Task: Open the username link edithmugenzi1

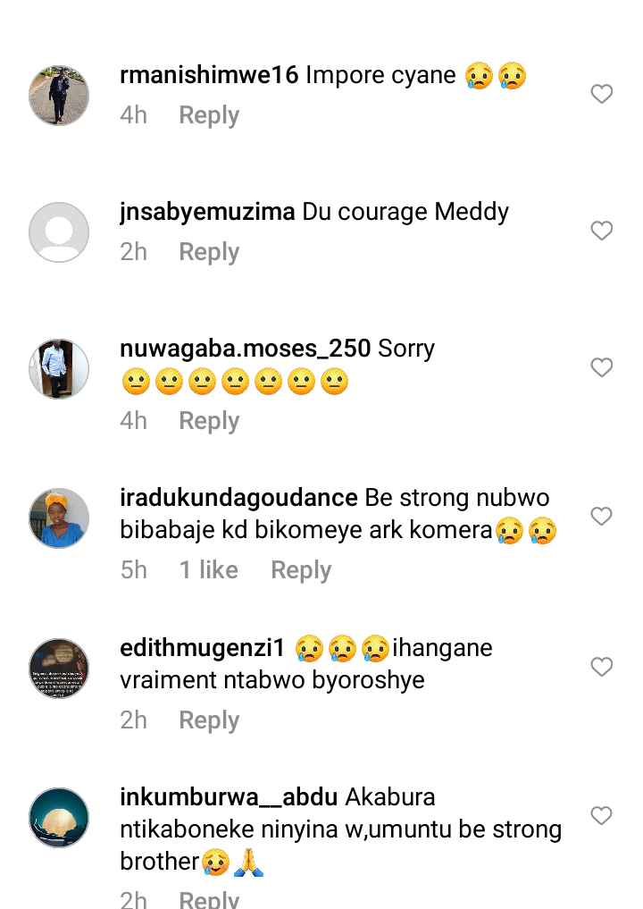Action: coord(202,648)
